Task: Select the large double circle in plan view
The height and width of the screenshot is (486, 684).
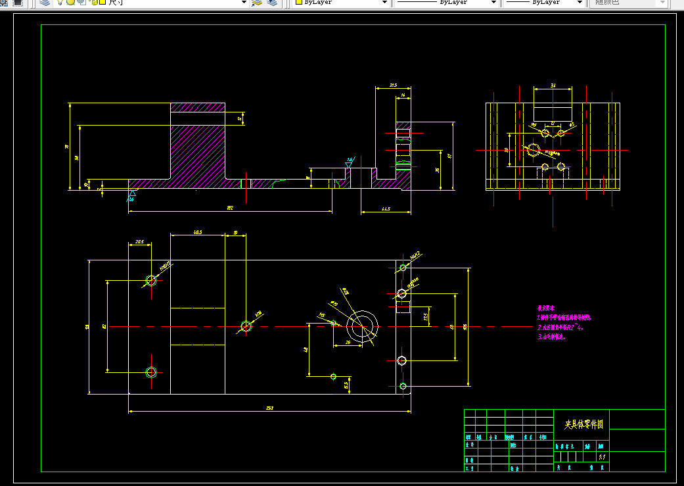Action: pos(362,326)
